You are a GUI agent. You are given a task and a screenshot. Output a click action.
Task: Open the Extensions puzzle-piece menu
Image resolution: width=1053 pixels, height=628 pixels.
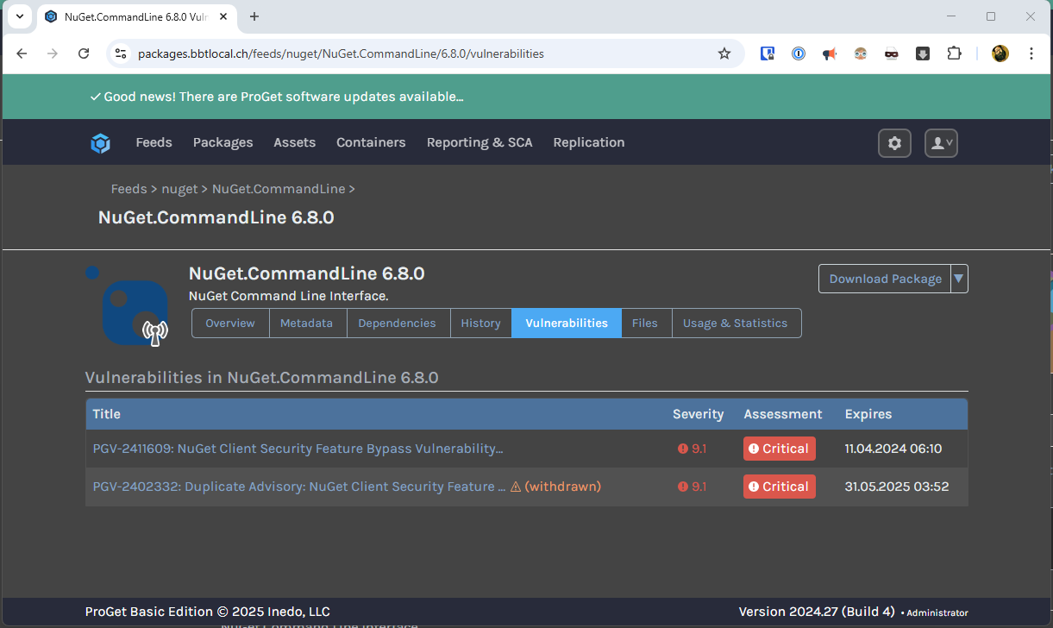pyautogui.click(x=954, y=53)
